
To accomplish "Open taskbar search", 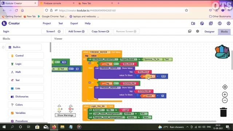I will coord(12,127).
